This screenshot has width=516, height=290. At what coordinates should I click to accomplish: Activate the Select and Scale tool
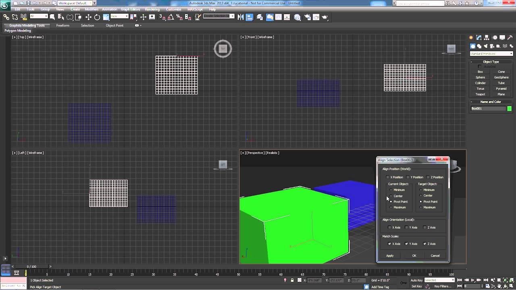coord(106,17)
